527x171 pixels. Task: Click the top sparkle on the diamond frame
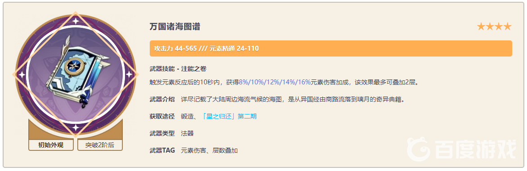point(76,21)
